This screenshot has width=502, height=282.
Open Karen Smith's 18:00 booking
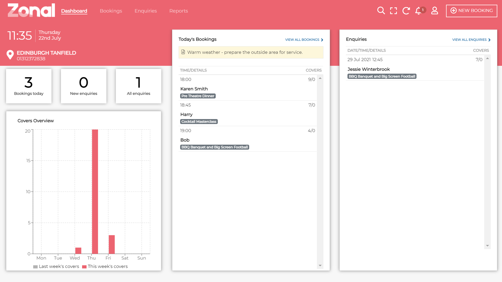[x=194, y=89]
